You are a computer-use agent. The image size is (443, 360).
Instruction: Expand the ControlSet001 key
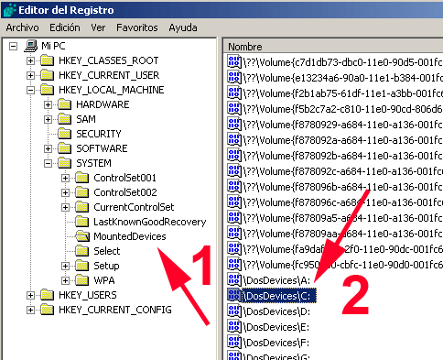click(x=65, y=178)
